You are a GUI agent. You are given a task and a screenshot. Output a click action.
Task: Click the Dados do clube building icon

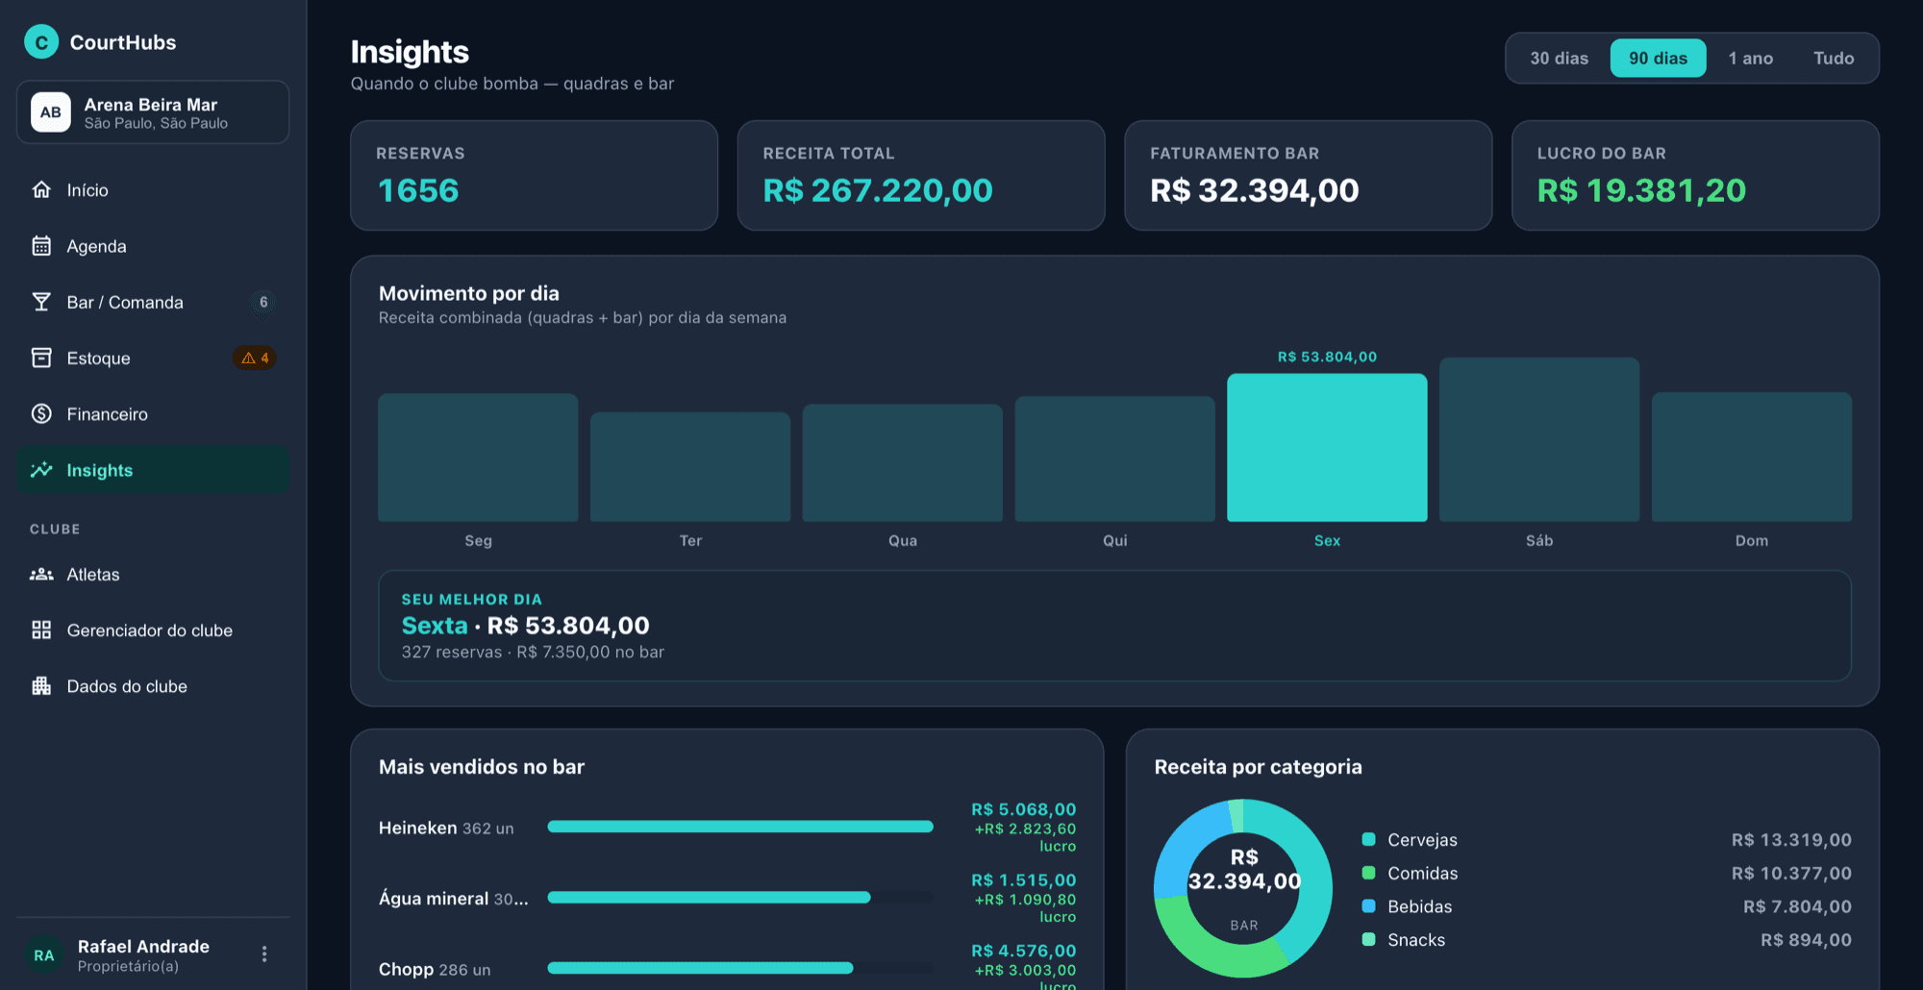point(41,686)
